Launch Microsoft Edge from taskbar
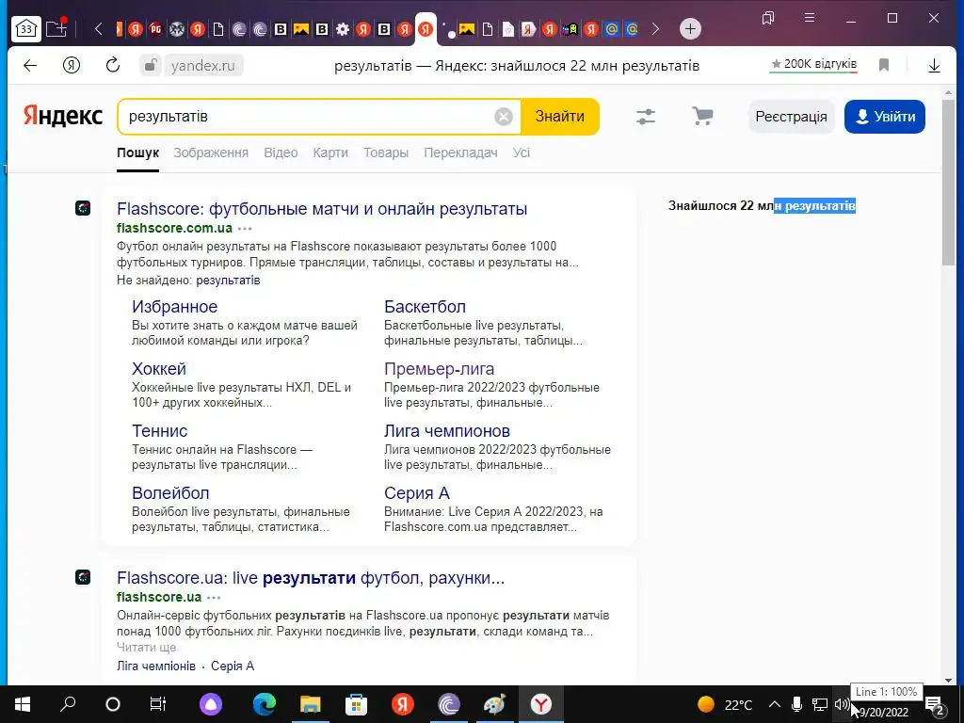964x723 pixels. click(x=265, y=704)
